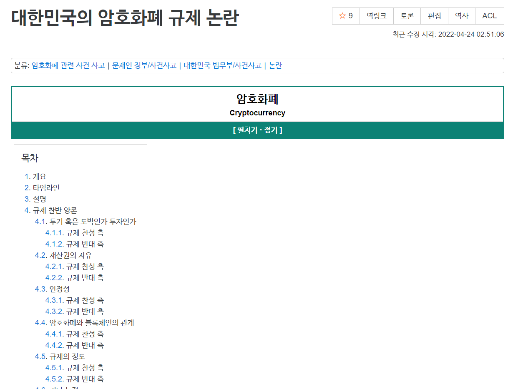Expand the 암호화폐 infobox via 펼치기·접기
The image size is (513, 389).
tap(257, 130)
